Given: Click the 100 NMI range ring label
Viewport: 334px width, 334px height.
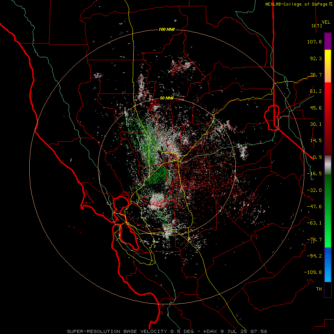Looking at the screenshot, I should click(x=167, y=29).
